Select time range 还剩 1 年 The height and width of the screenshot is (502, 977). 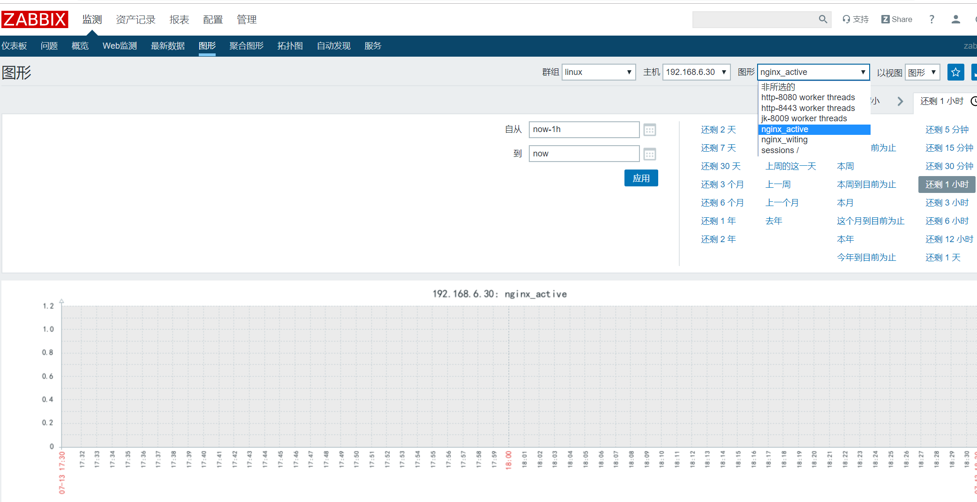coord(718,221)
